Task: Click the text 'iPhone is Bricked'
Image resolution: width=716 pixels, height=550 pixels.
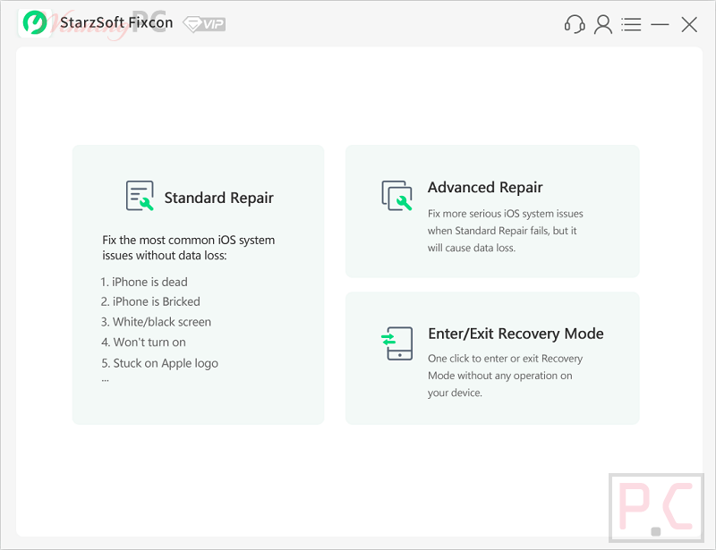Action: point(156,301)
